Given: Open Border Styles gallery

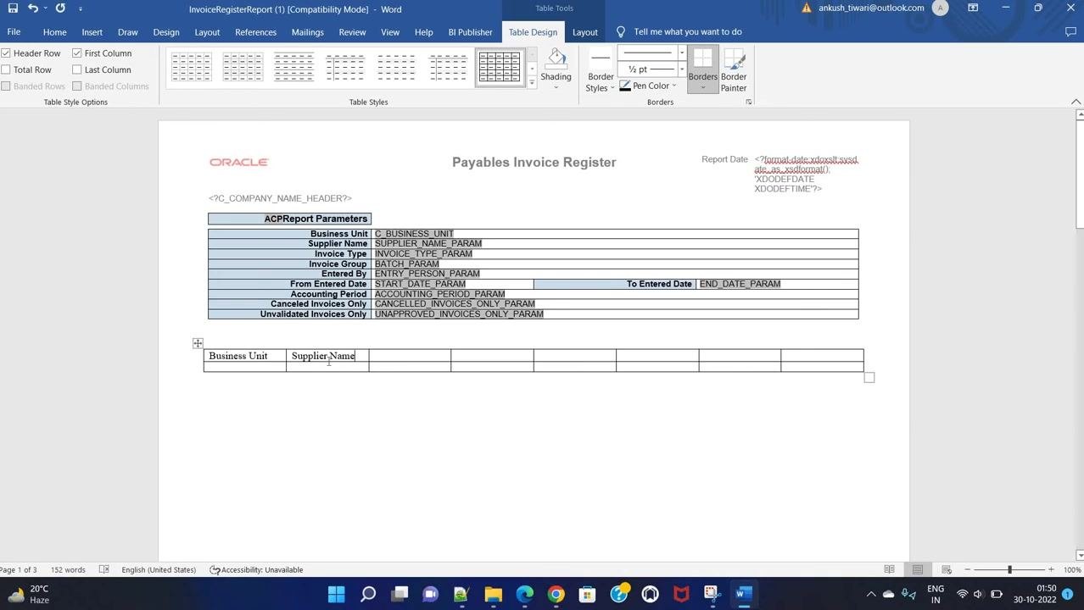Looking at the screenshot, I should click(x=601, y=71).
